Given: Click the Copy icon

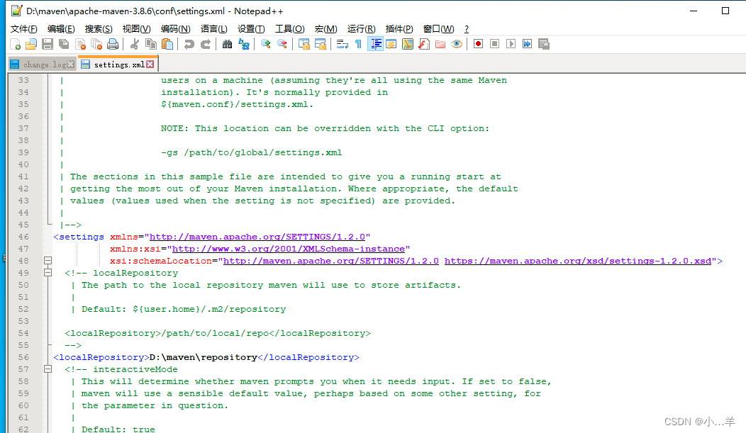Looking at the screenshot, I should [x=151, y=44].
